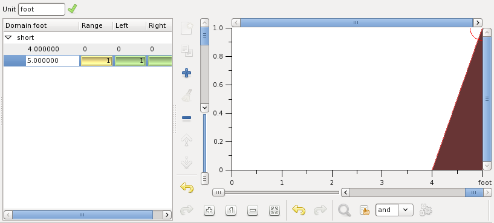Screen dimensions: 494x223
Task: Click the reset zoom 1:1 icon
Action: [x=231, y=210]
